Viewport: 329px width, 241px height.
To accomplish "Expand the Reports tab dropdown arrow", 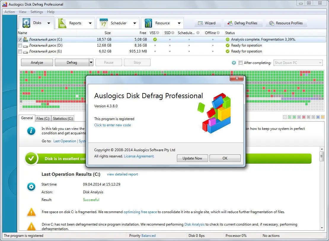I will click(90, 23).
